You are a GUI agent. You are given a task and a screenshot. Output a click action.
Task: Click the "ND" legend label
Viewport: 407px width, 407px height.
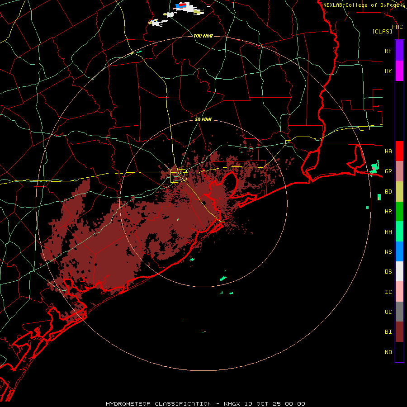388,352
